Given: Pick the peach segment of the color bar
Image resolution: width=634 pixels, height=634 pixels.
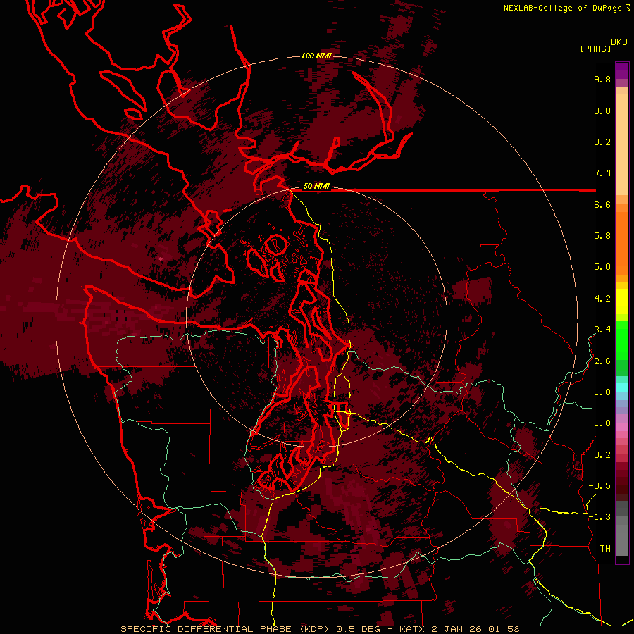Looking at the screenshot, I should point(622,144).
